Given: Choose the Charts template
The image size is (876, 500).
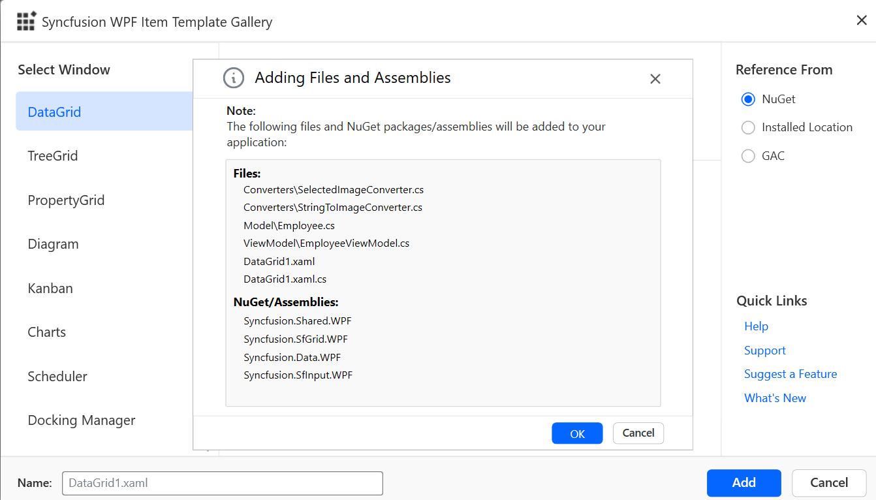Looking at the screenshot, I should click(x=46, y=332).
